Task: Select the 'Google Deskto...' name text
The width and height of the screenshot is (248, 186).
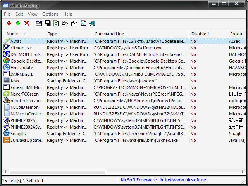Action: point(26,61)
